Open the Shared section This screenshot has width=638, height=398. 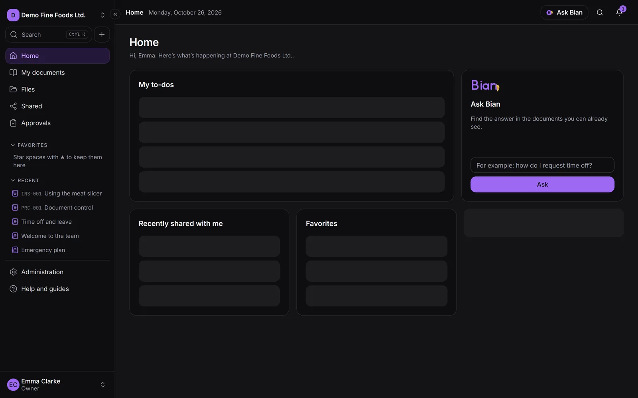tap(57, 106)
